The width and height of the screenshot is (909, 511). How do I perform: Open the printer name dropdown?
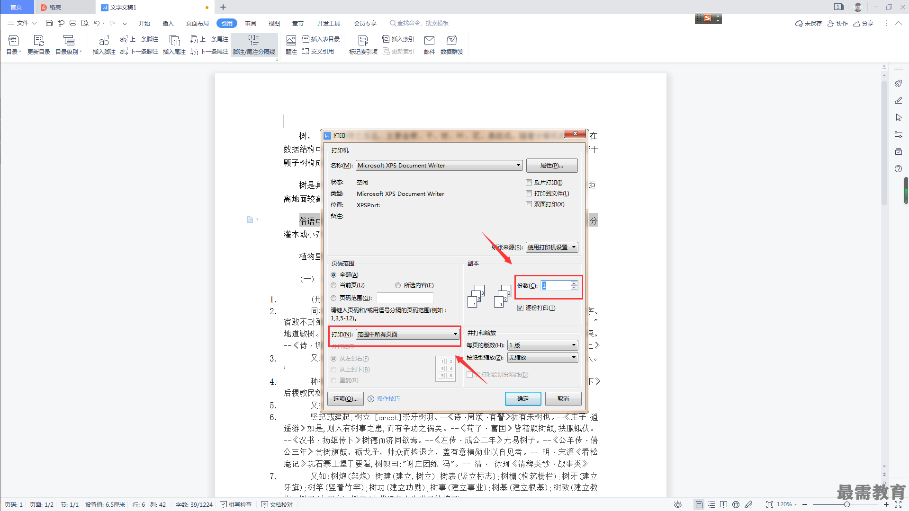[439, 166]
